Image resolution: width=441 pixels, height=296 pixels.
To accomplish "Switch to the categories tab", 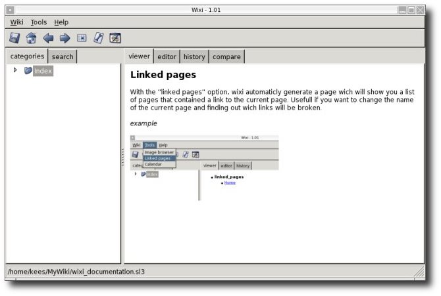I will pos(27,56).
